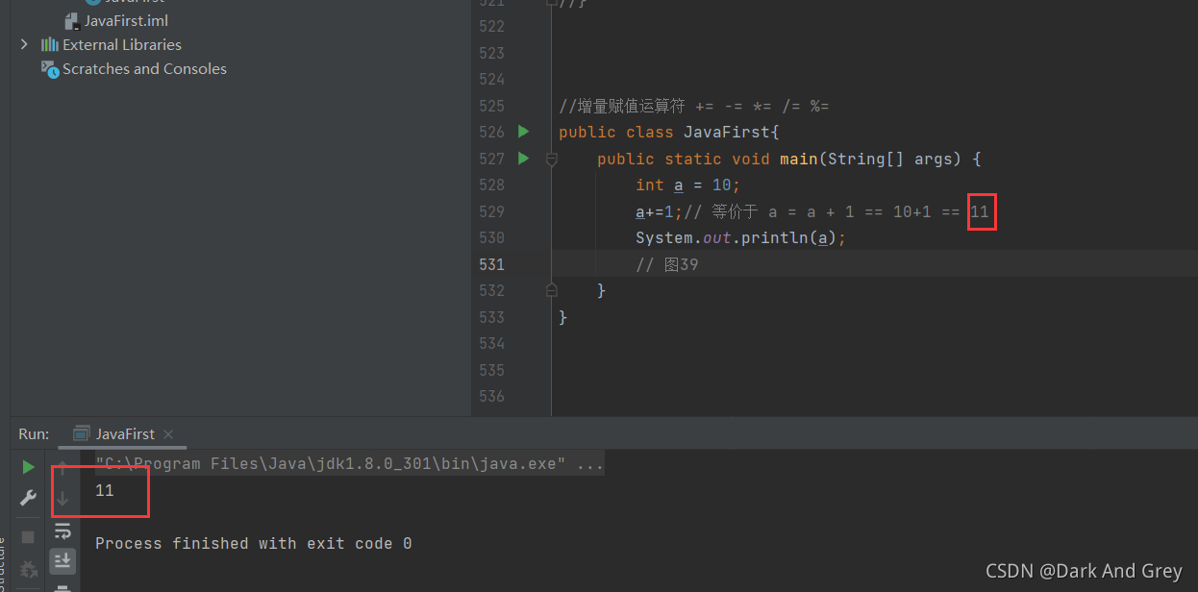
Task: Click line number 530 in the gutter
Action: pos(491,237)
